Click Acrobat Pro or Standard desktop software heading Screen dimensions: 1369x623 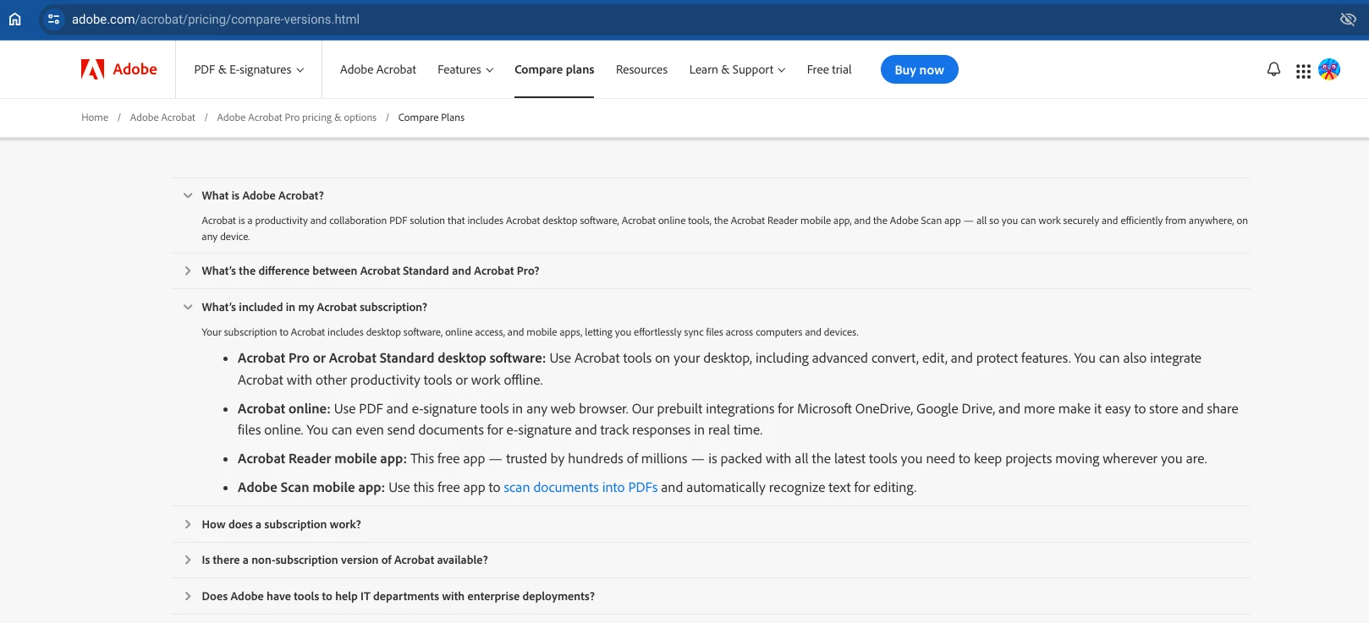[x=391, y=358]
